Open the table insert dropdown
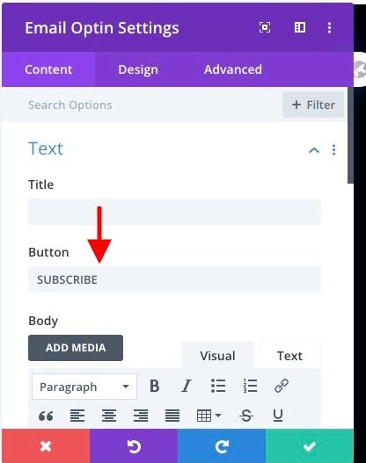366x463 pixels. [209, 416]
